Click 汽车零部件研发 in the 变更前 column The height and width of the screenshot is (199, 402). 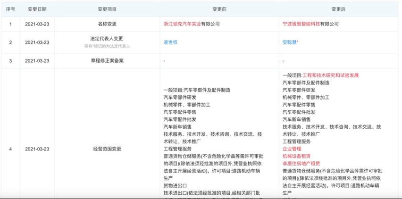(x=180, y=97)
